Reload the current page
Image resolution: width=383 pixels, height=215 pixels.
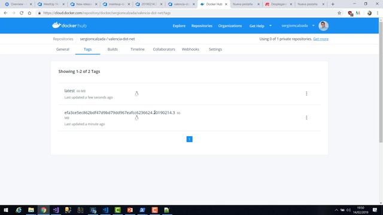22,13
